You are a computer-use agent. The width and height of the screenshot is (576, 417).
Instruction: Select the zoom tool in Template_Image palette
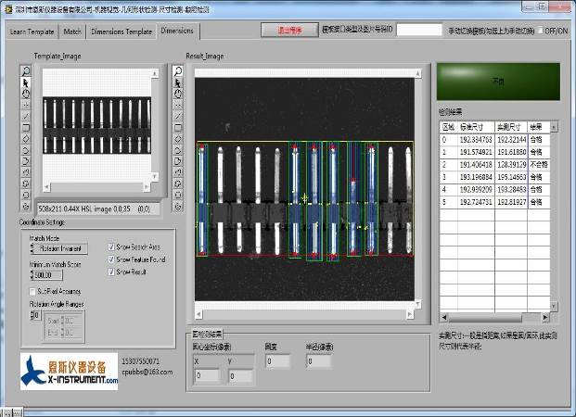(x=25, y=71)
